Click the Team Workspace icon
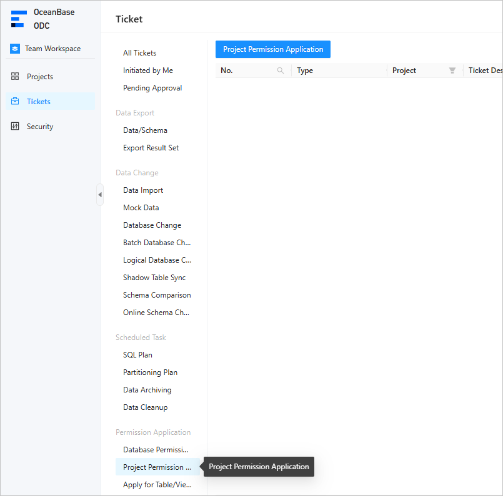Viewport: 503px width, 496px height. coord(15,49)
